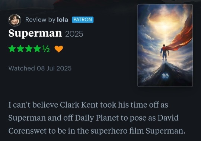
Task: Open lola's profile avatar picture
Action: [x=15, y=20]
